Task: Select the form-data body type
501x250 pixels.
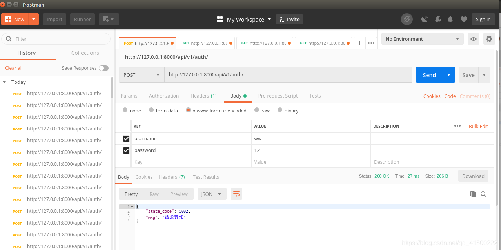Action: (x=151, y=110)
